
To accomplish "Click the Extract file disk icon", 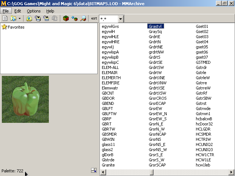I will (x=38, y=18).
